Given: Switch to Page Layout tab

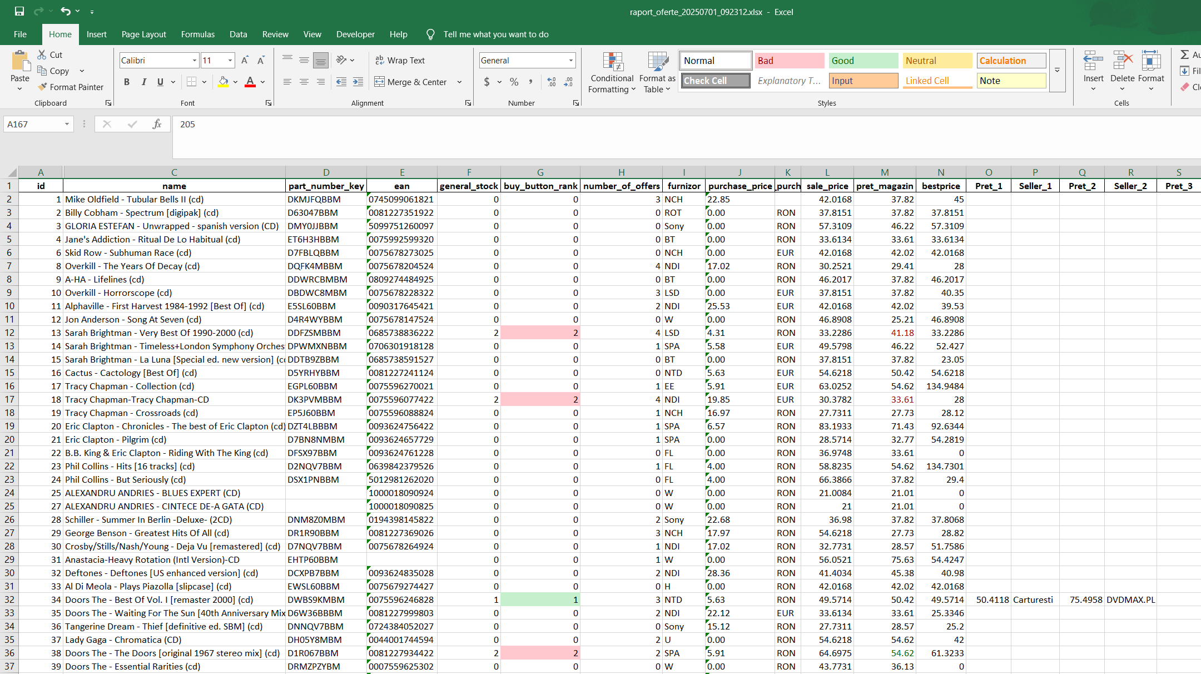Looking at the screenshot, I should 144,34.
